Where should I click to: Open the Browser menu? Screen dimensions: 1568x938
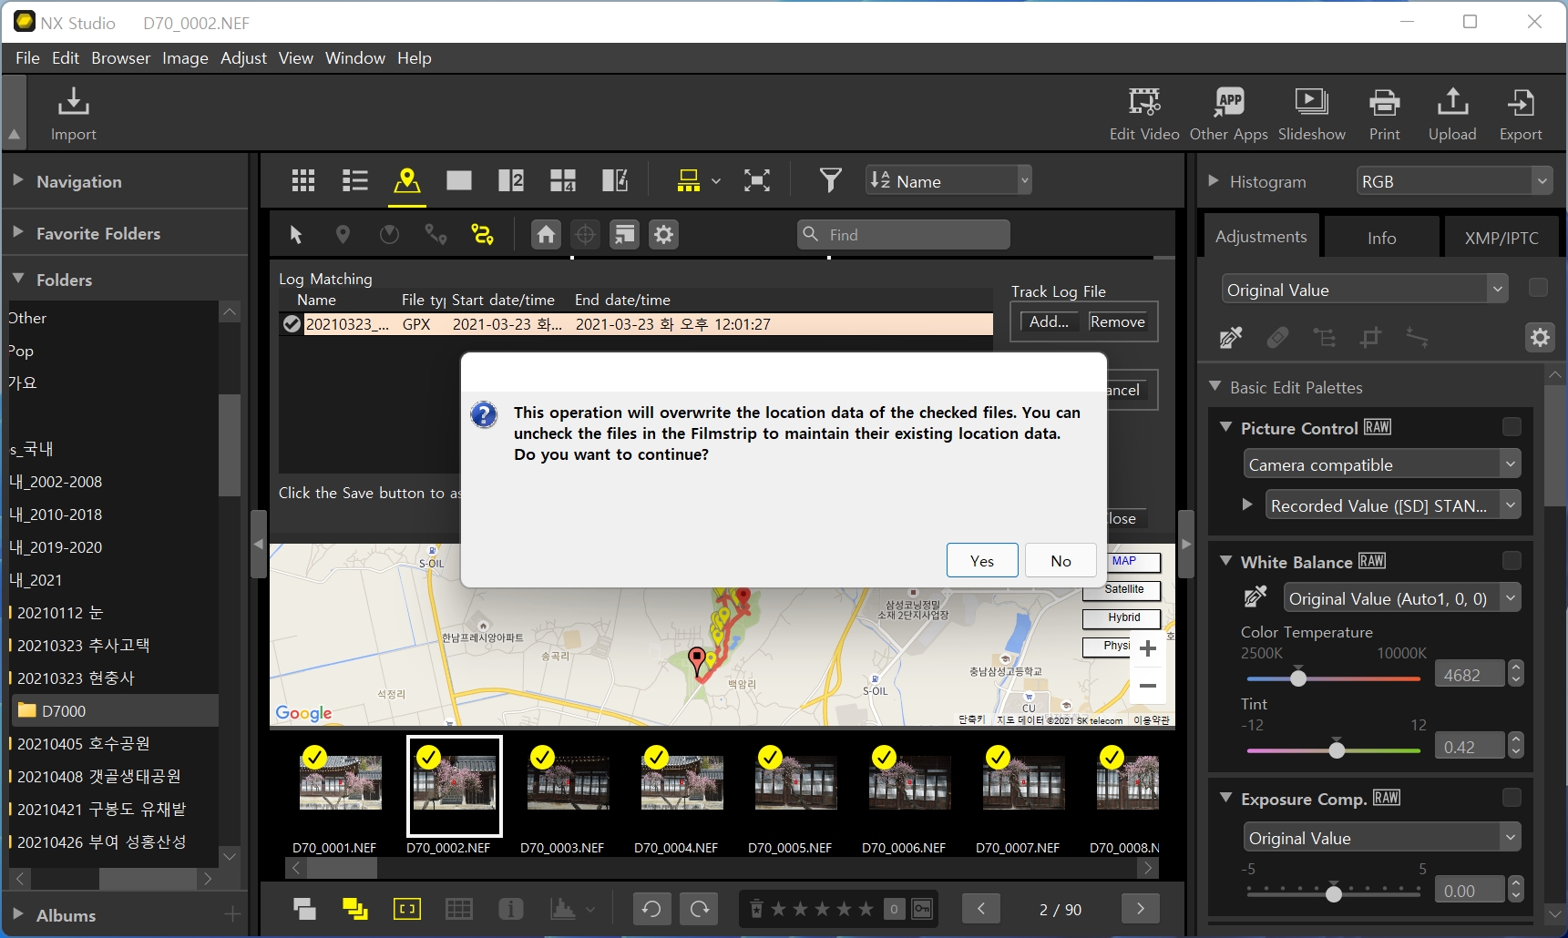[x=120, y=57]
